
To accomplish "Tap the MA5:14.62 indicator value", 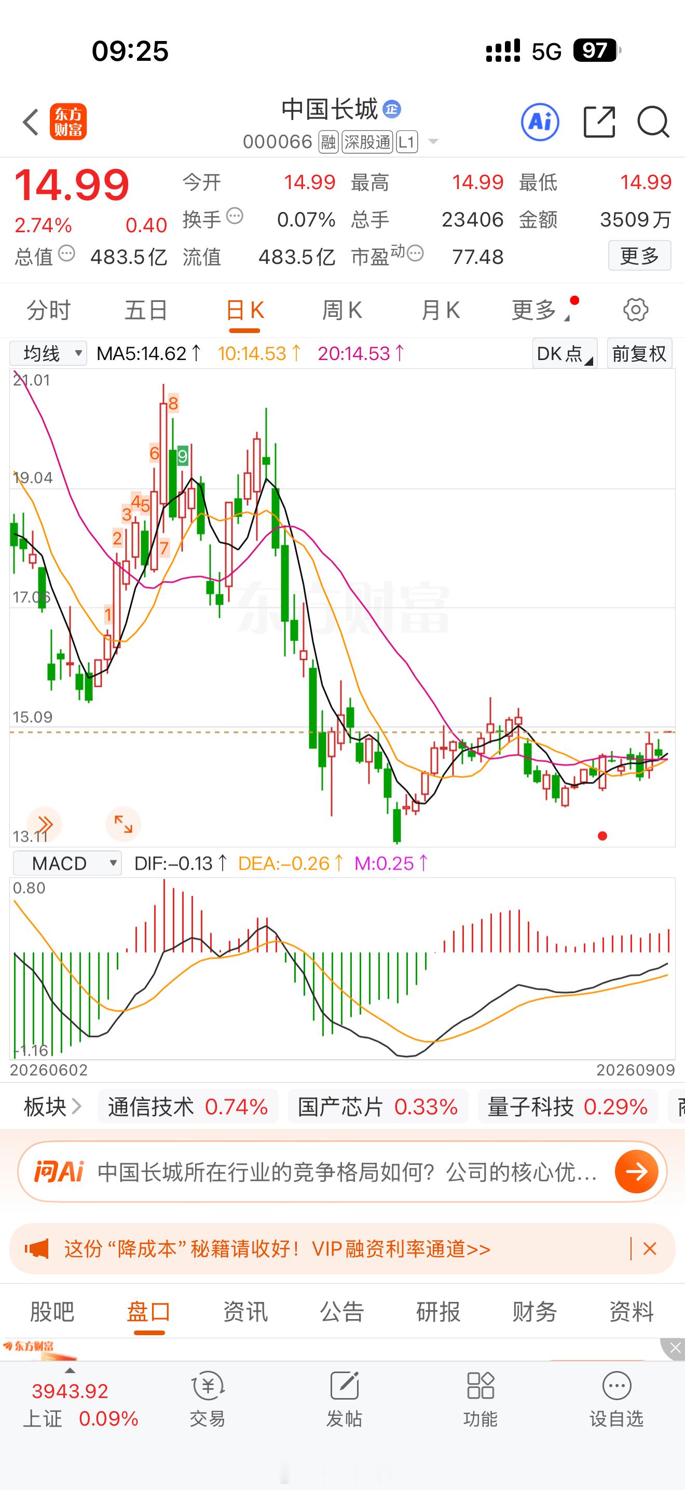I will [x=148, y=353].
